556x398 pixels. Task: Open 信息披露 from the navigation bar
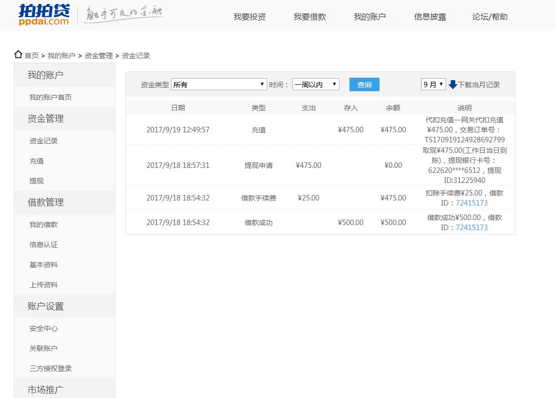click(429, 16)
